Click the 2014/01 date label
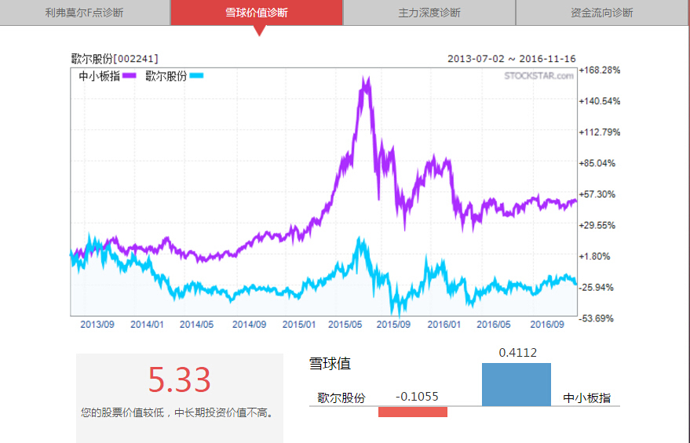The image size is (690, 443). [x=147, y=325]
